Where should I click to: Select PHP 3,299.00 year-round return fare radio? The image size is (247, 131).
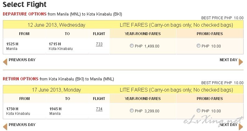coord(131,111)
